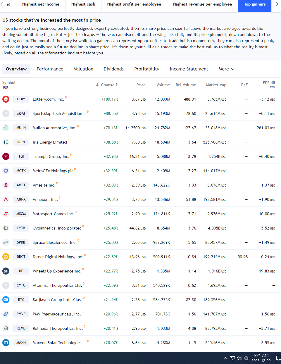Open the MAXN ticker link
Image resolution: width=281 pixels, height=364 pixels.
21,343
